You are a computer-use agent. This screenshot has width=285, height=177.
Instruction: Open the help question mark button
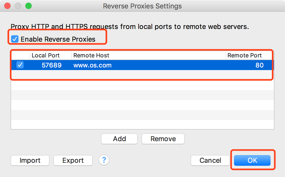point(104,160)
